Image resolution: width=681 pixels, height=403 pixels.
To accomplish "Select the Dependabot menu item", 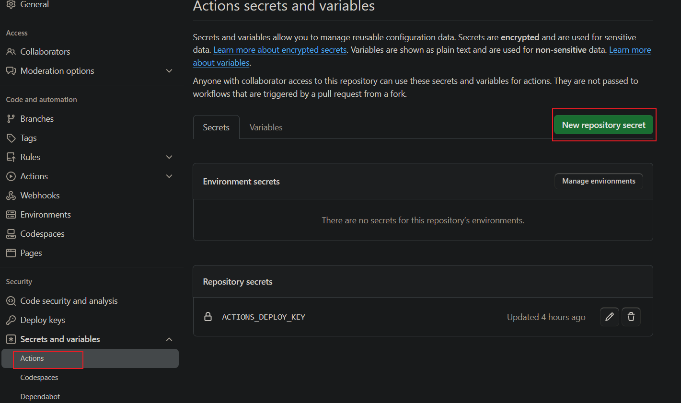I will point(40,396).
